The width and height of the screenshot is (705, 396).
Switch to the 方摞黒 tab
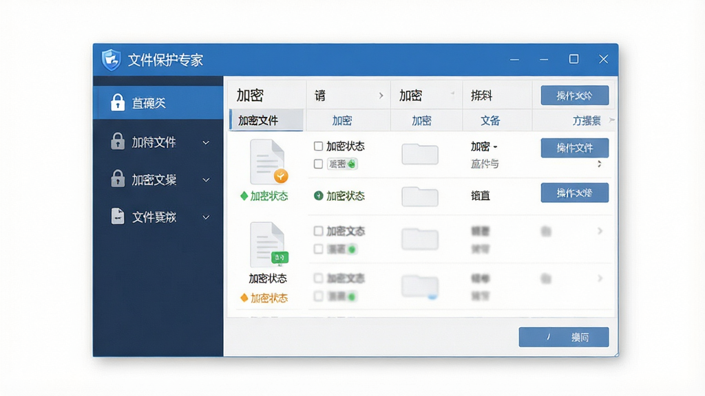click(x=587, y=120)
